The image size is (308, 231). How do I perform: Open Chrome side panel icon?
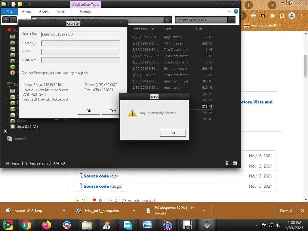(x=282, y=16)
